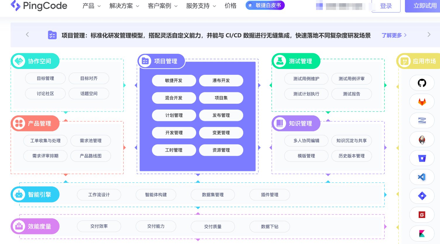440x244 pixels.
Task: Open the Jira app icon
Action: coord(422,196)
